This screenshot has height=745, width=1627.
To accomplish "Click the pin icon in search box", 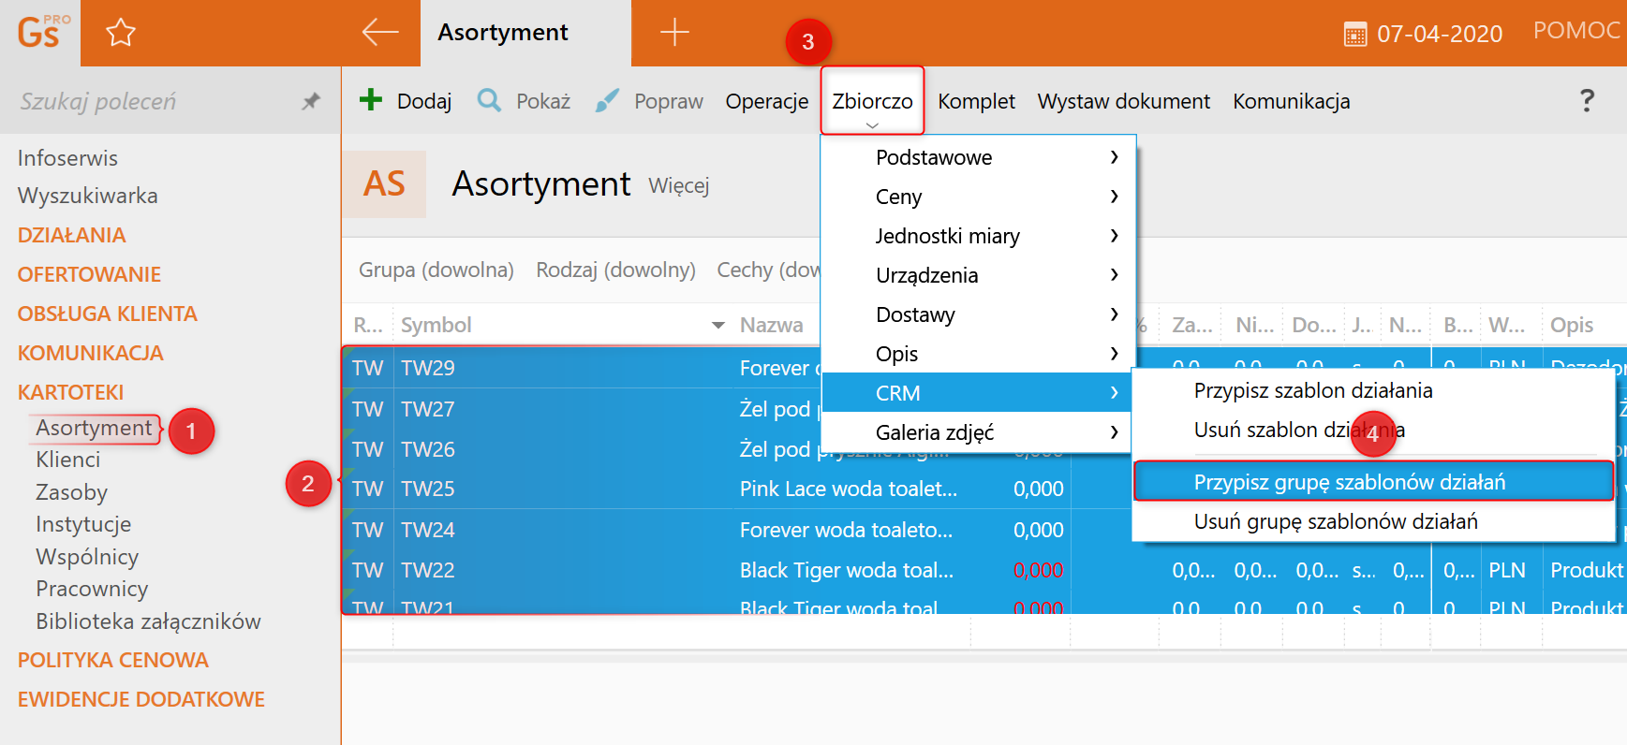I will tap(311, 101).
